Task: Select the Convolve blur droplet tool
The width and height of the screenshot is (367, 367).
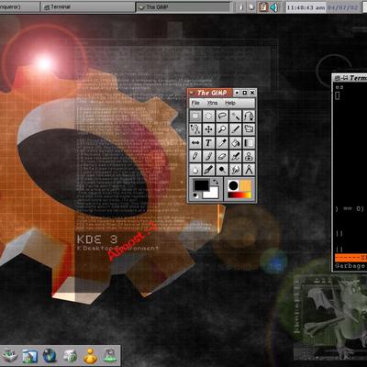Action: (x=195, y=170)
